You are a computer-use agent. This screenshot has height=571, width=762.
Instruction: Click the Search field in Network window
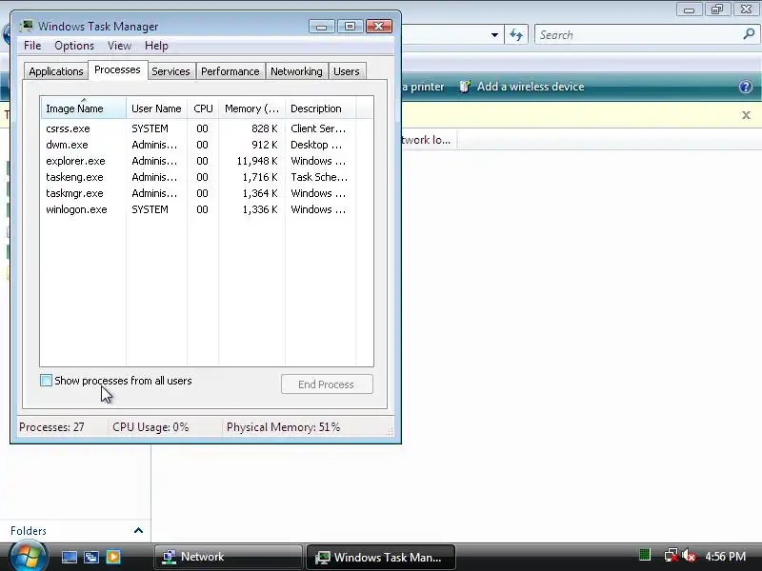637,35
